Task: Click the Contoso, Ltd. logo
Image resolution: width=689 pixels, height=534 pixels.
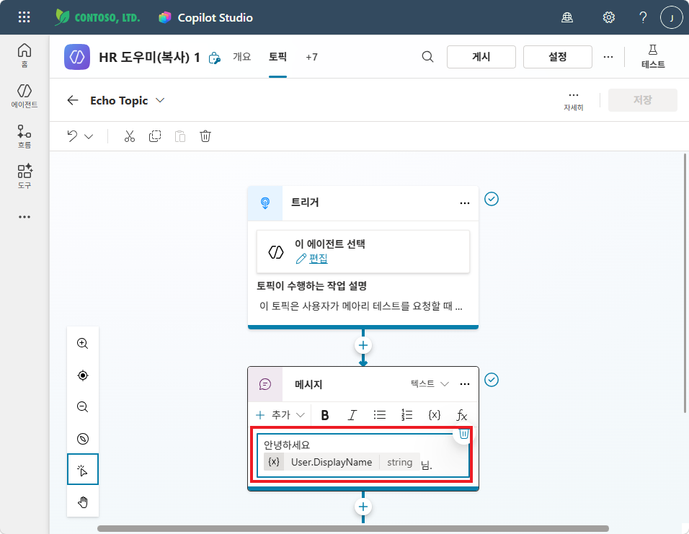Action: (97, 17)
